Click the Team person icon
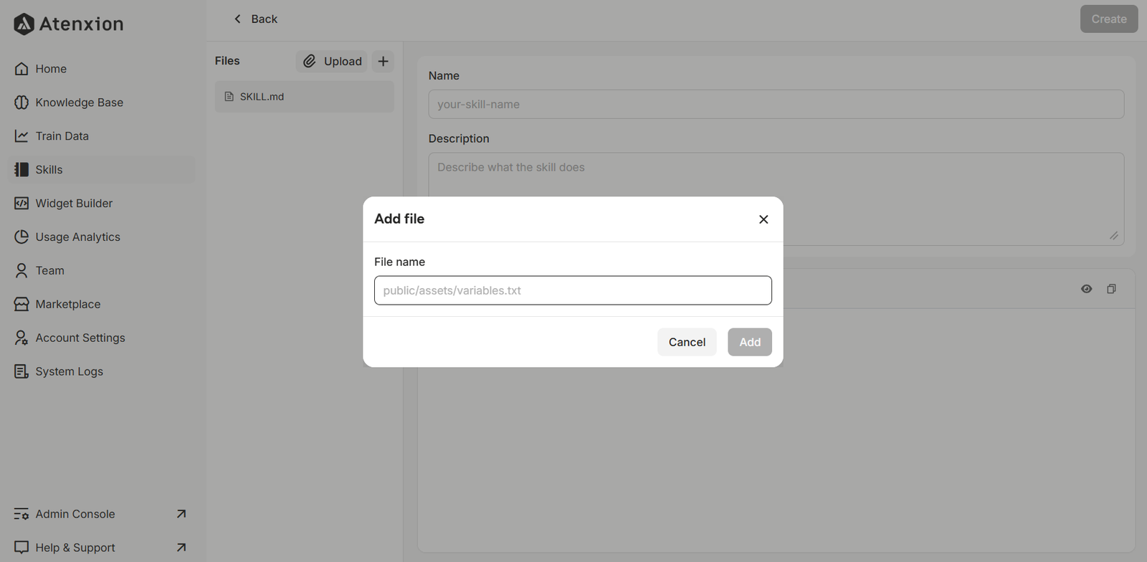This screenshot has width=1147, height=562. coord(22,271)
